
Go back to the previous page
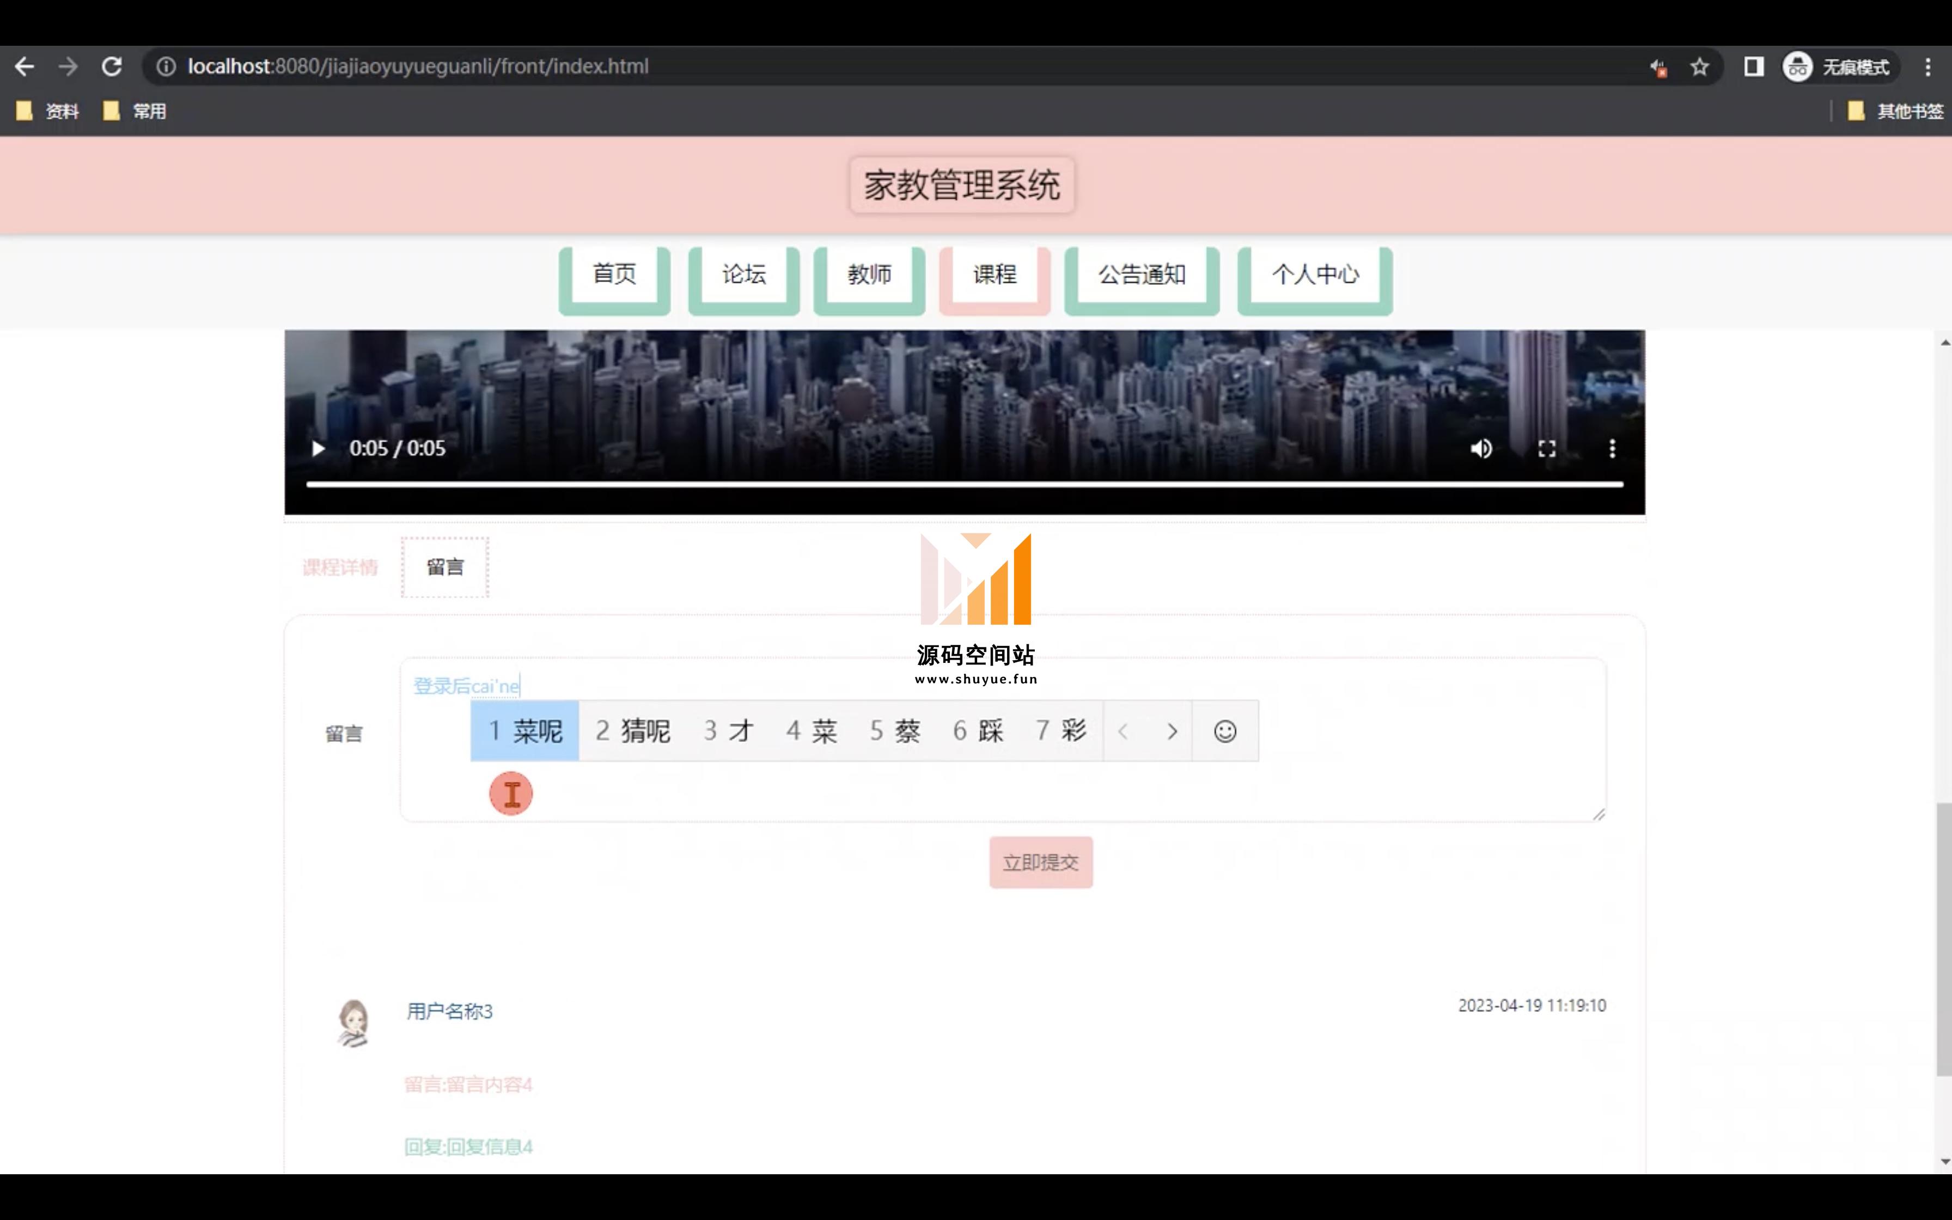pyautogui.click(x=24, y=66)
